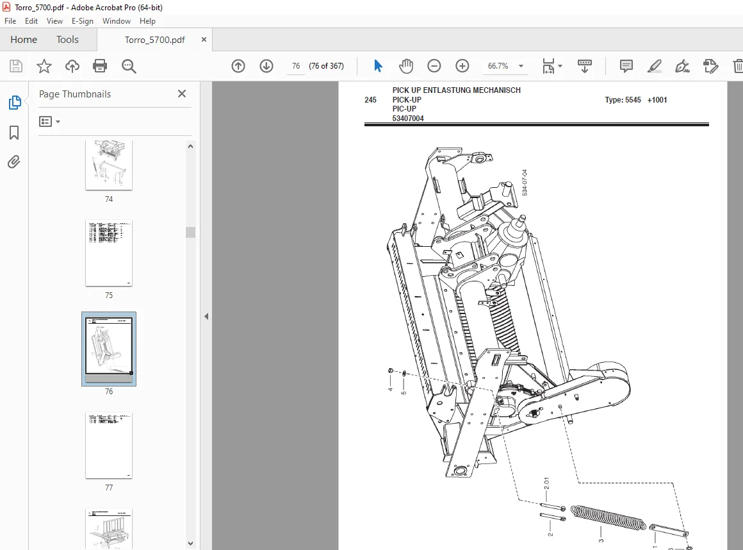Choose the Selection arrow tool

[378, 66]
